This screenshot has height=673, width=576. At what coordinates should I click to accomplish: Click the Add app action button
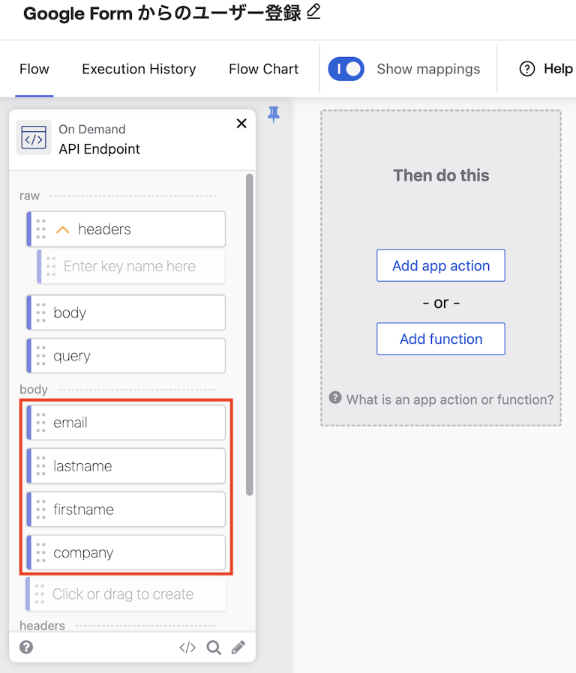[441, 266]
